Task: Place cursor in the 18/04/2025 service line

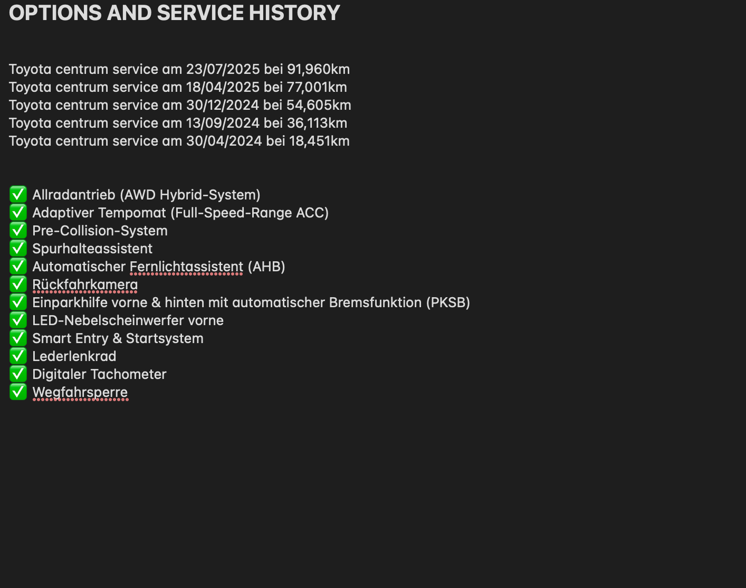Action: [x=178, y=87]
